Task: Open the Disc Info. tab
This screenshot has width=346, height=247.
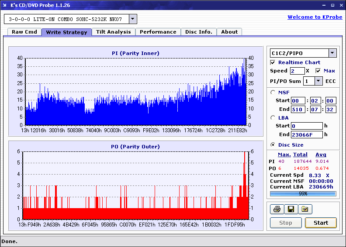Action: pyautogui.click(x=198, y=32)
